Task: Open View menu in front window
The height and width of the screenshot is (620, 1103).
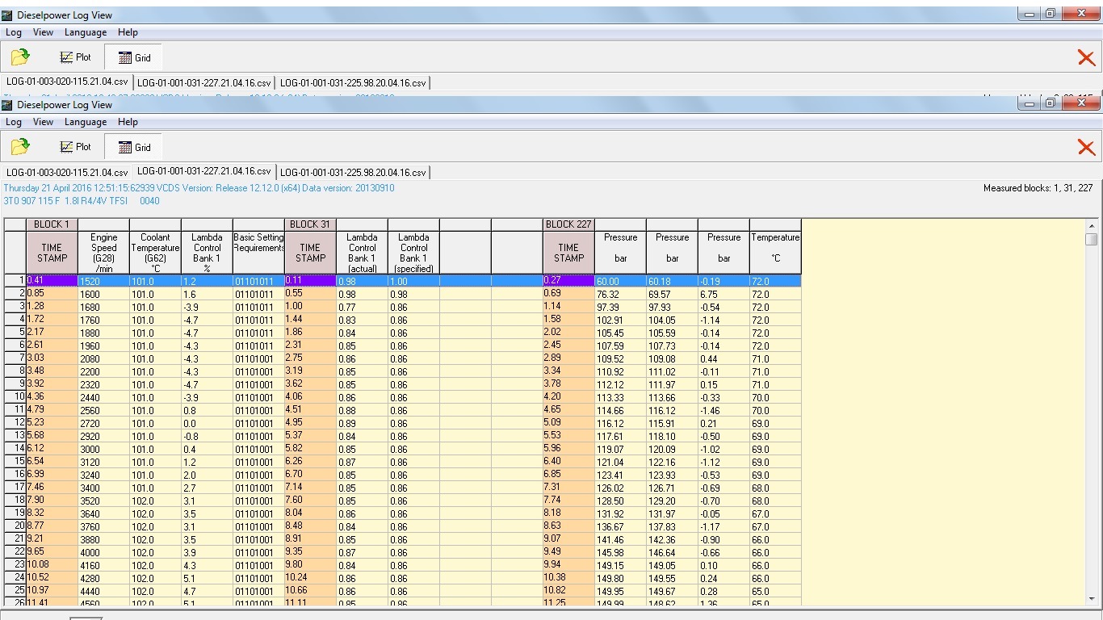Action: pos(44,122)
